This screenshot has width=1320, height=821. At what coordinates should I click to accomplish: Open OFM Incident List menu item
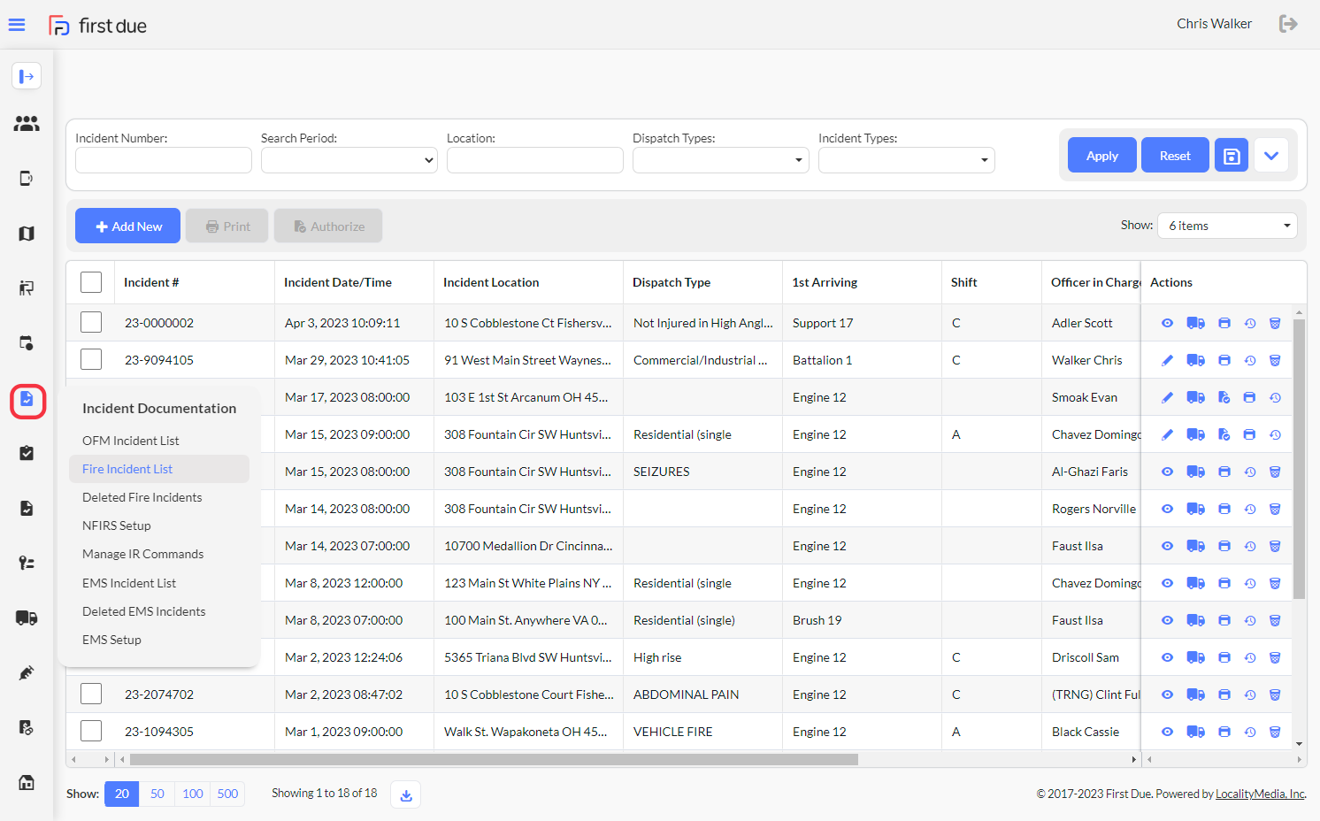131,441
